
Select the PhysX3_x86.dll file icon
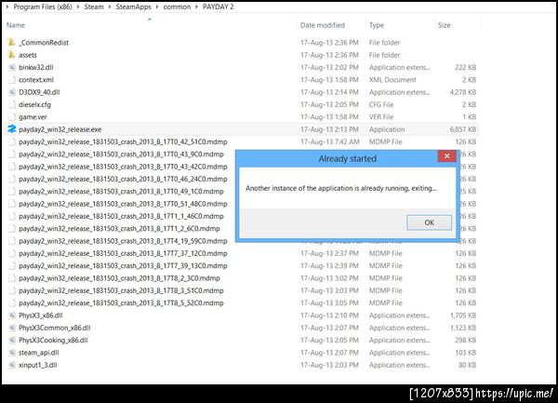[12, 316]
